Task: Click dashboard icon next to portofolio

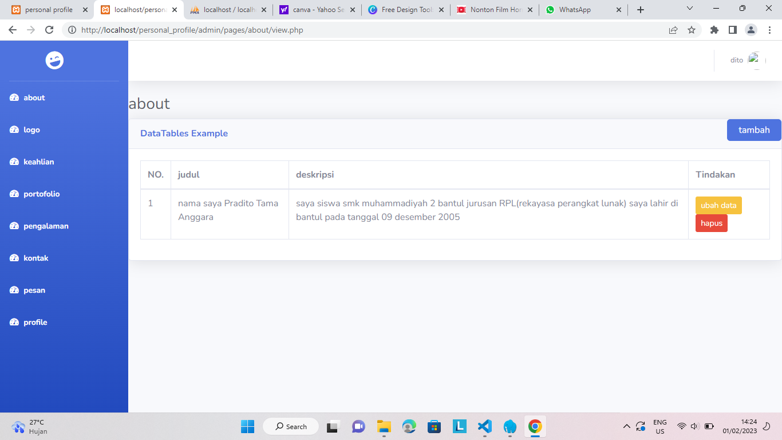Action: (x=14, y=194)
